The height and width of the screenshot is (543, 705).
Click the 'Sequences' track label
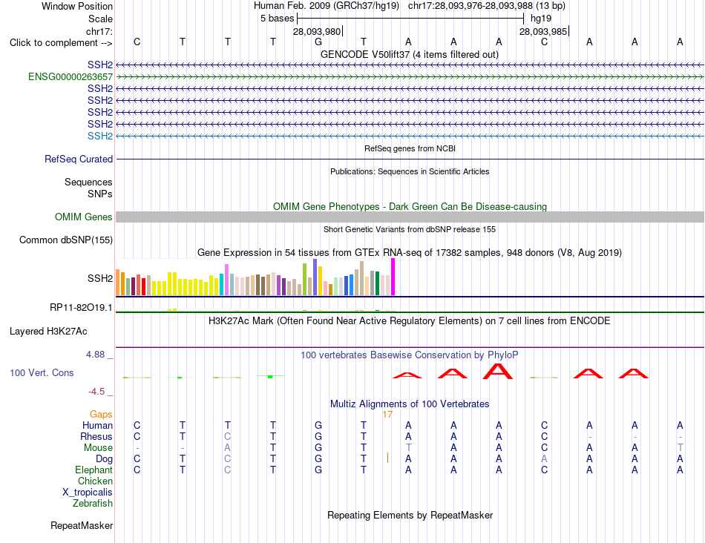tap(88, 182)
